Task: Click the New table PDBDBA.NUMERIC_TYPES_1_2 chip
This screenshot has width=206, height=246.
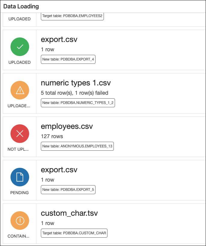Action: [78, 102]
